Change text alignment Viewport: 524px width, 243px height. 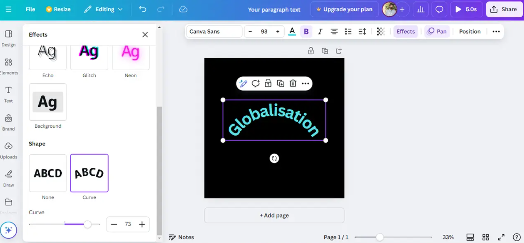[334, 32]
